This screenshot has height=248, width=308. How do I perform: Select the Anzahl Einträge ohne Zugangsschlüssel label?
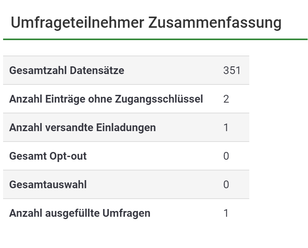pyautogui.click(x=106, y=99)
